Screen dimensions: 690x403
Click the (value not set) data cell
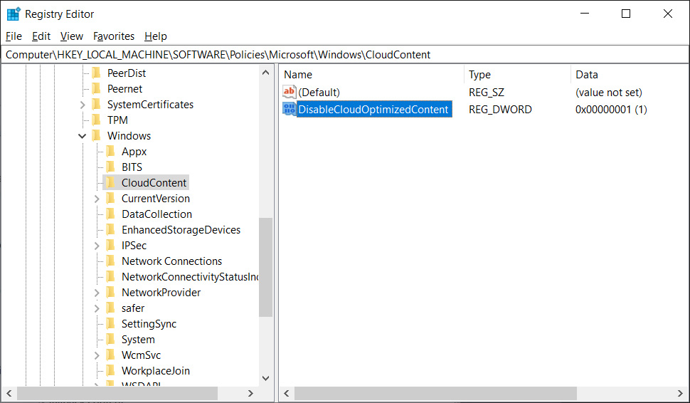pyautogui.click(x=609, y=92)
